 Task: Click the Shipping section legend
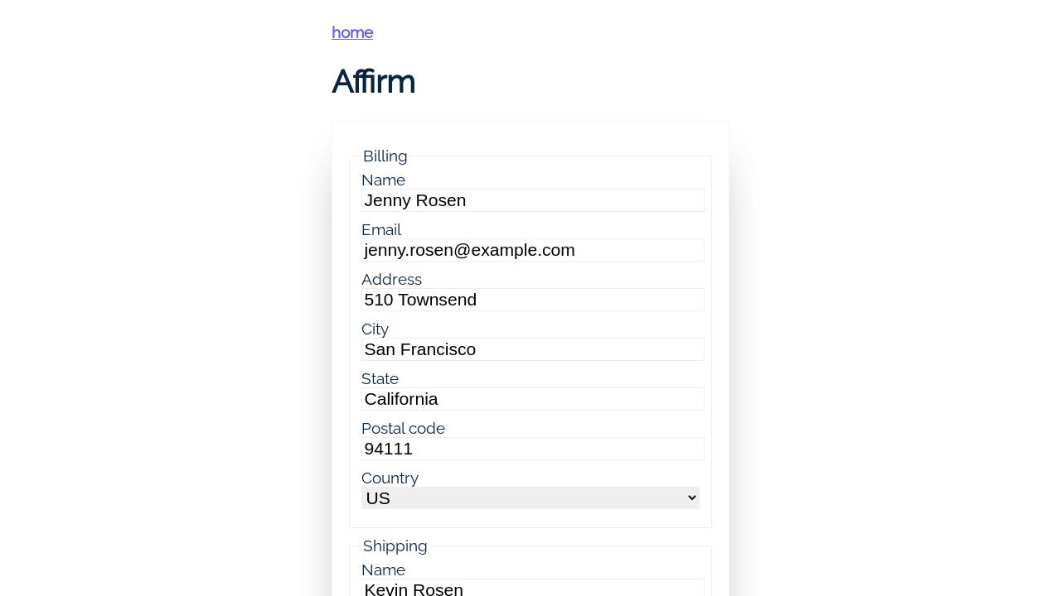pyautogui.click(x=395, y=546)
